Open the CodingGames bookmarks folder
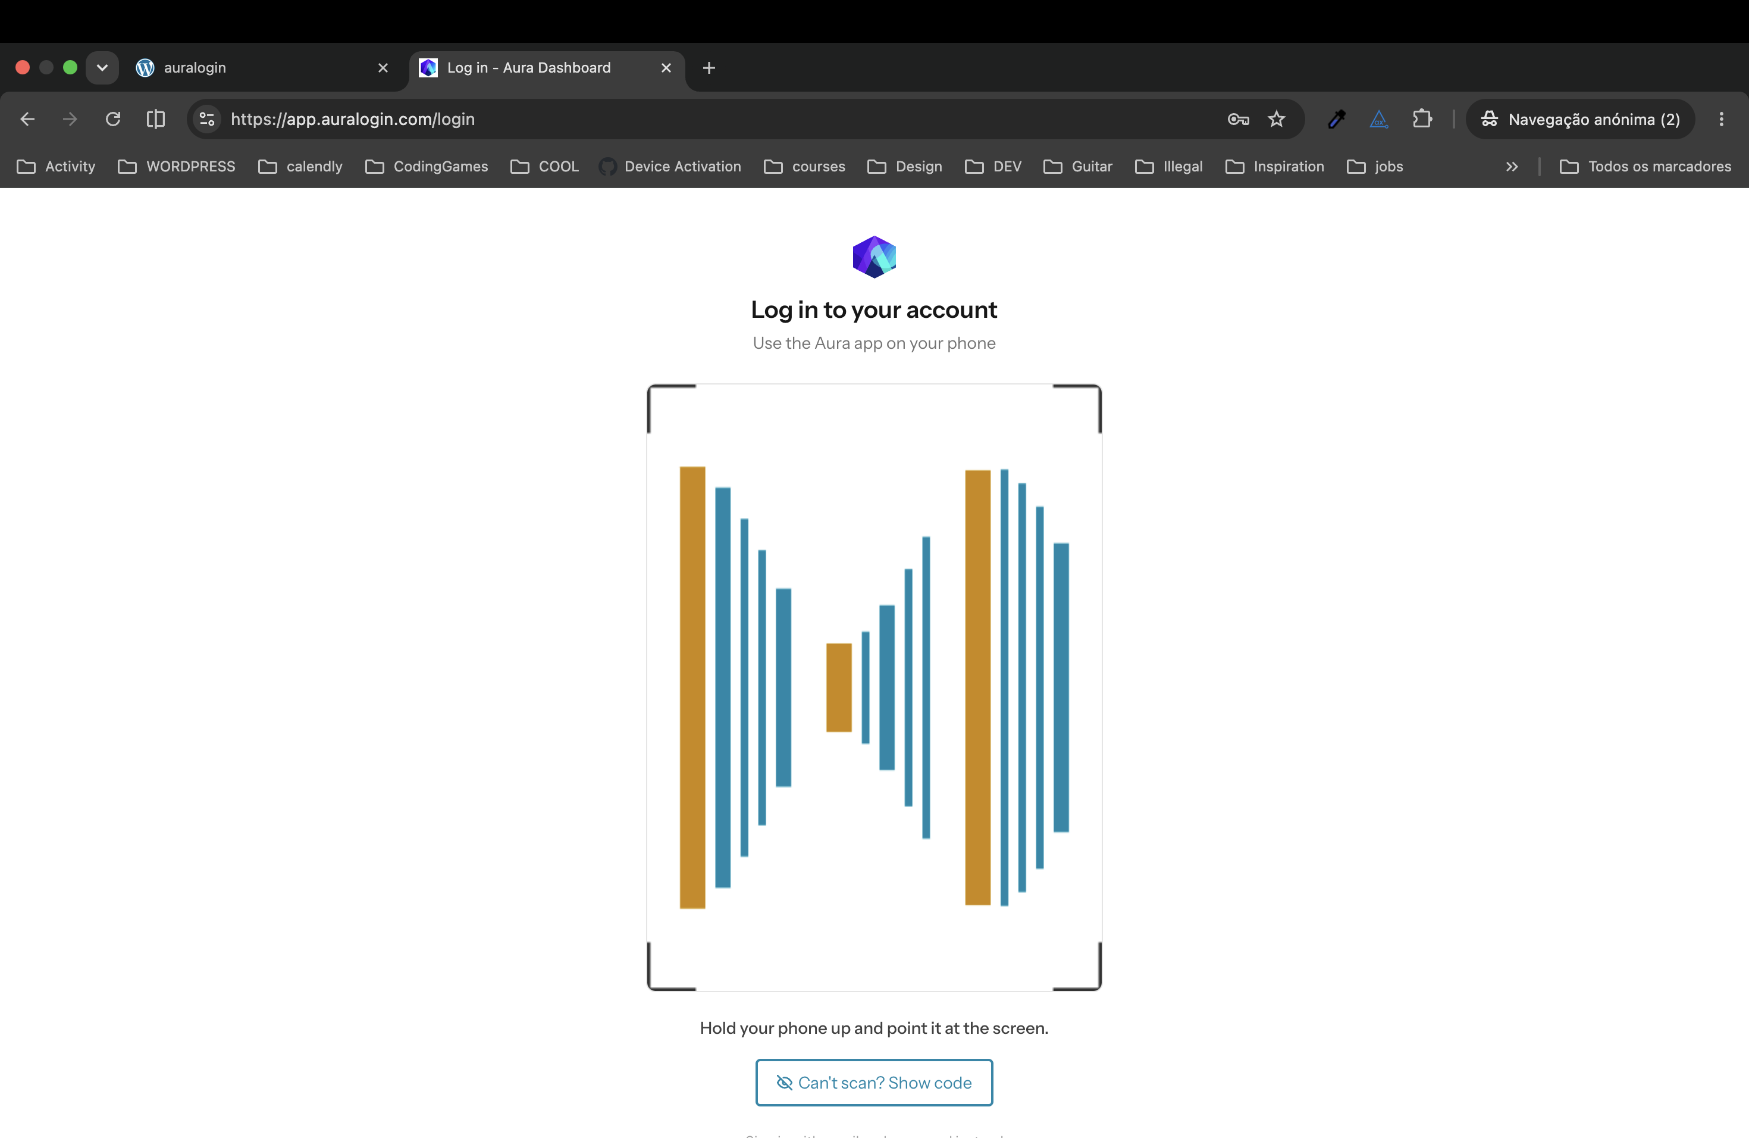This screenshot has height=1138, width=1749. point(427,167)
